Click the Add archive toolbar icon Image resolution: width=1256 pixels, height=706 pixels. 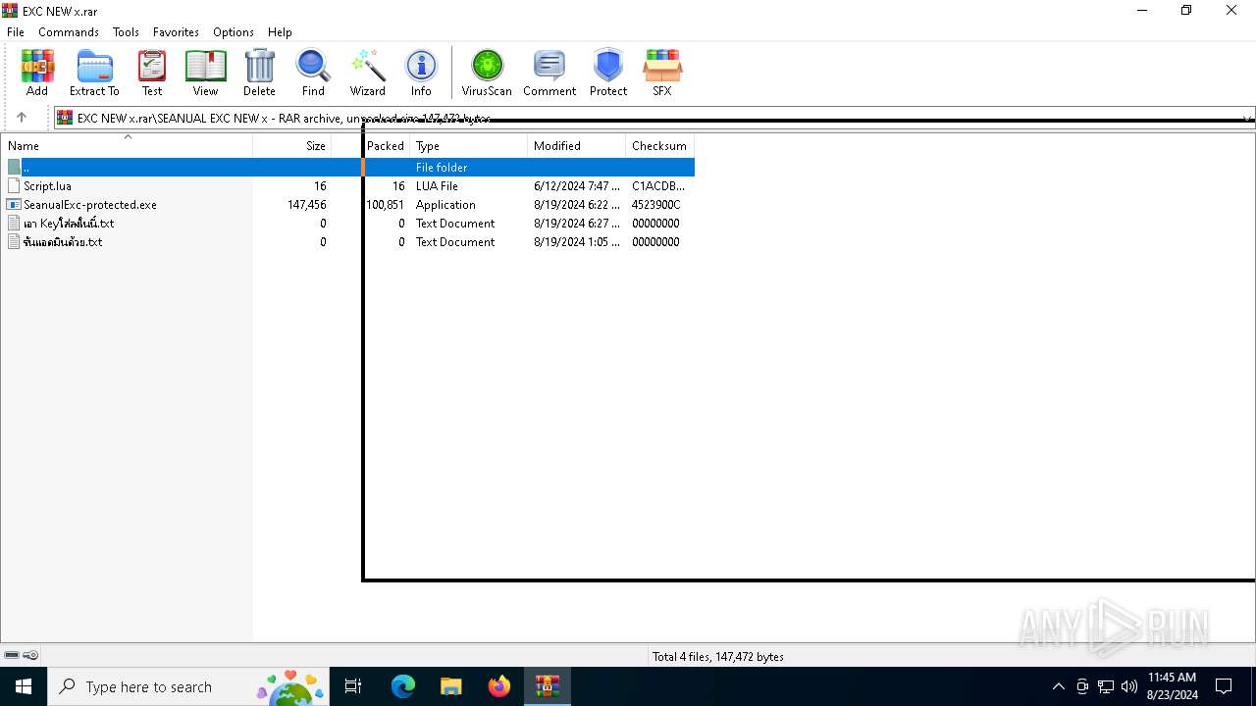coord(37,74)
